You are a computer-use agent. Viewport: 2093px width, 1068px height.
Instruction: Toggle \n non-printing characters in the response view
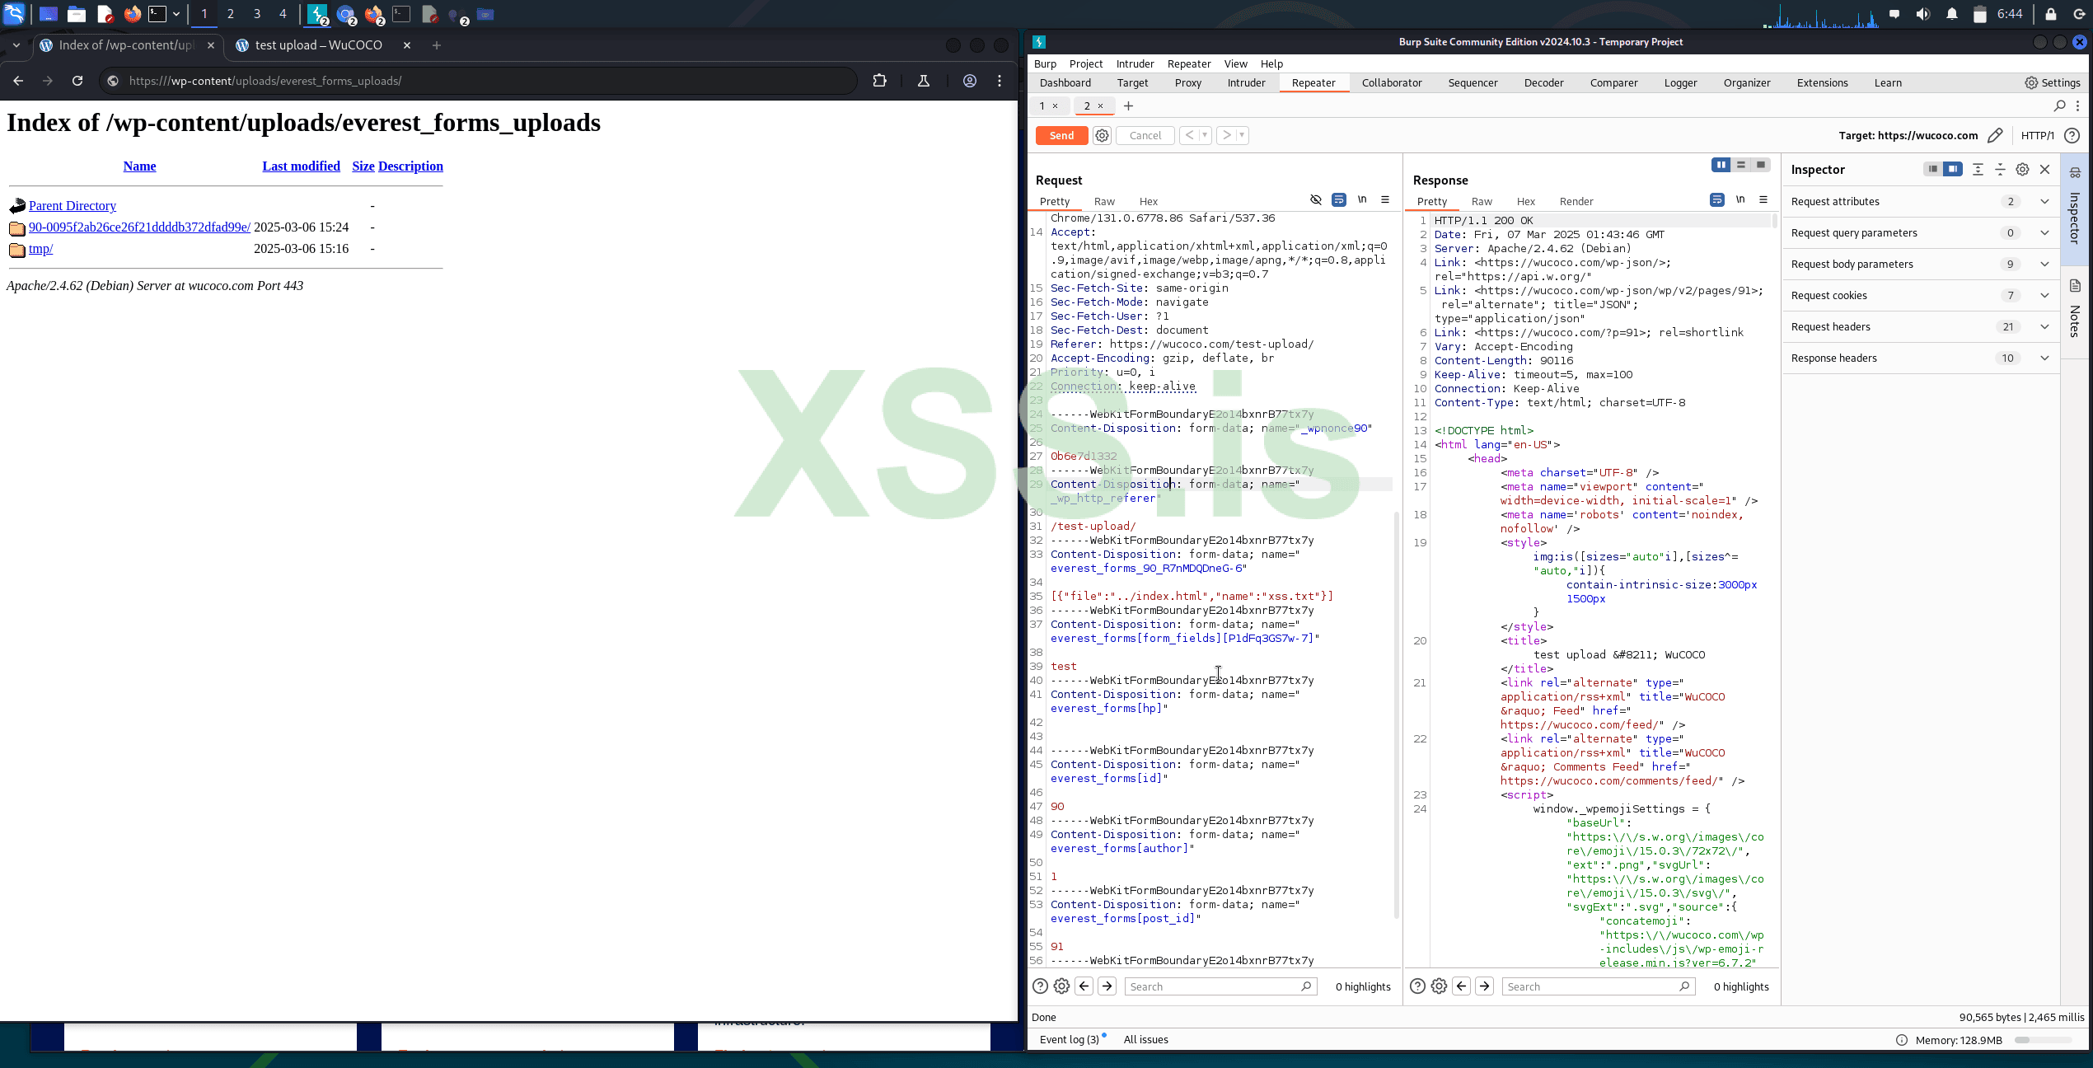[x=1740, y=199]
